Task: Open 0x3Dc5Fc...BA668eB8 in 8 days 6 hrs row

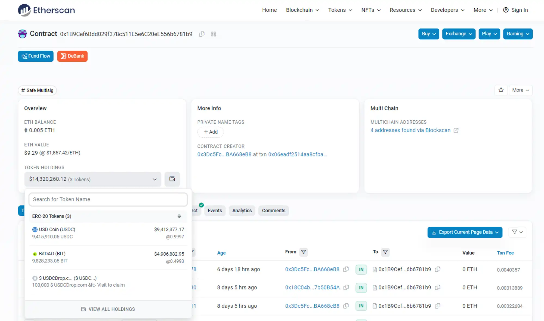Action: click(x=312, y=306)
